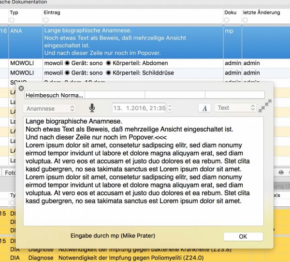Open the font panel via the A button
Image resolution: width=290 pixels, height=262 pixels.
coord(204,108)
